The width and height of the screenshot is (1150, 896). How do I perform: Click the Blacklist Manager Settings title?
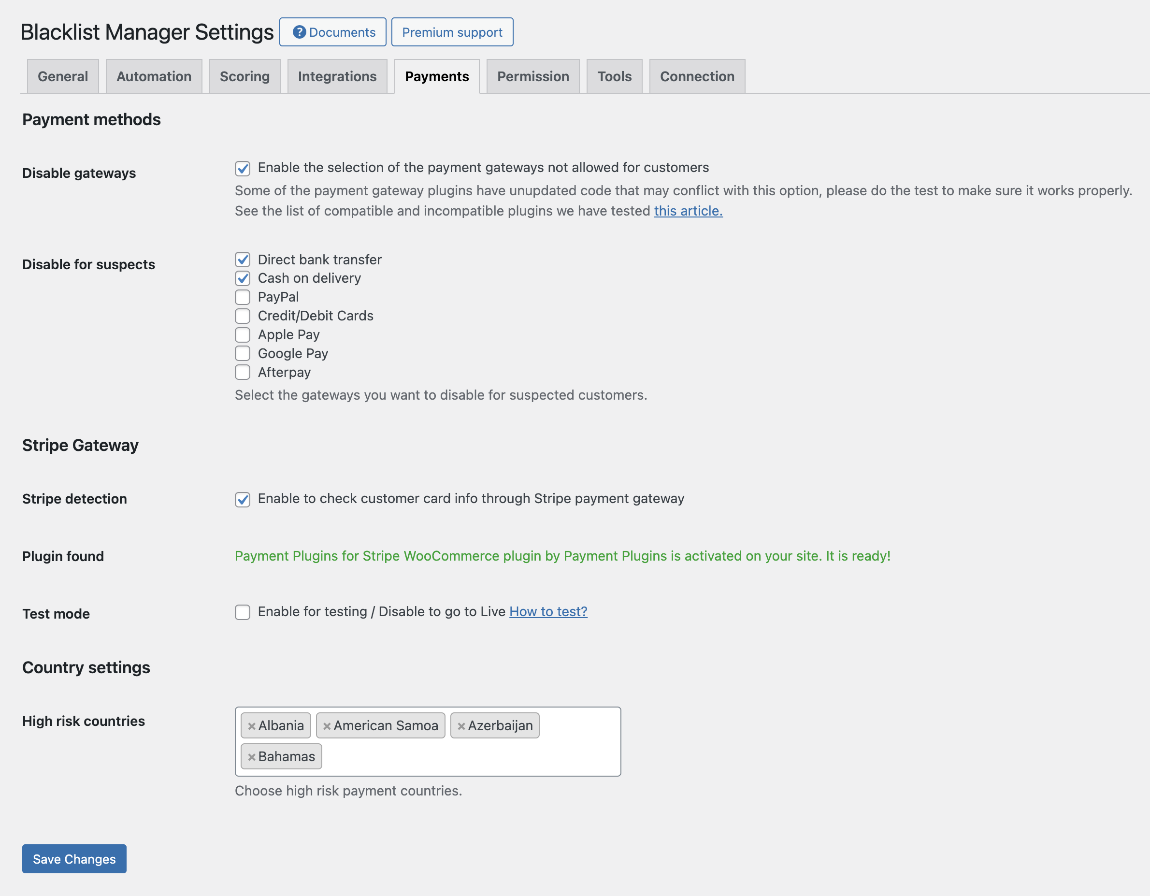pos(147,32)
